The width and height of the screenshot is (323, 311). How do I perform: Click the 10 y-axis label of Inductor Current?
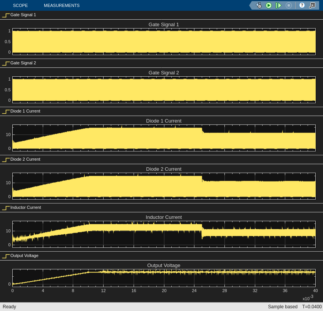pos(8,231)
